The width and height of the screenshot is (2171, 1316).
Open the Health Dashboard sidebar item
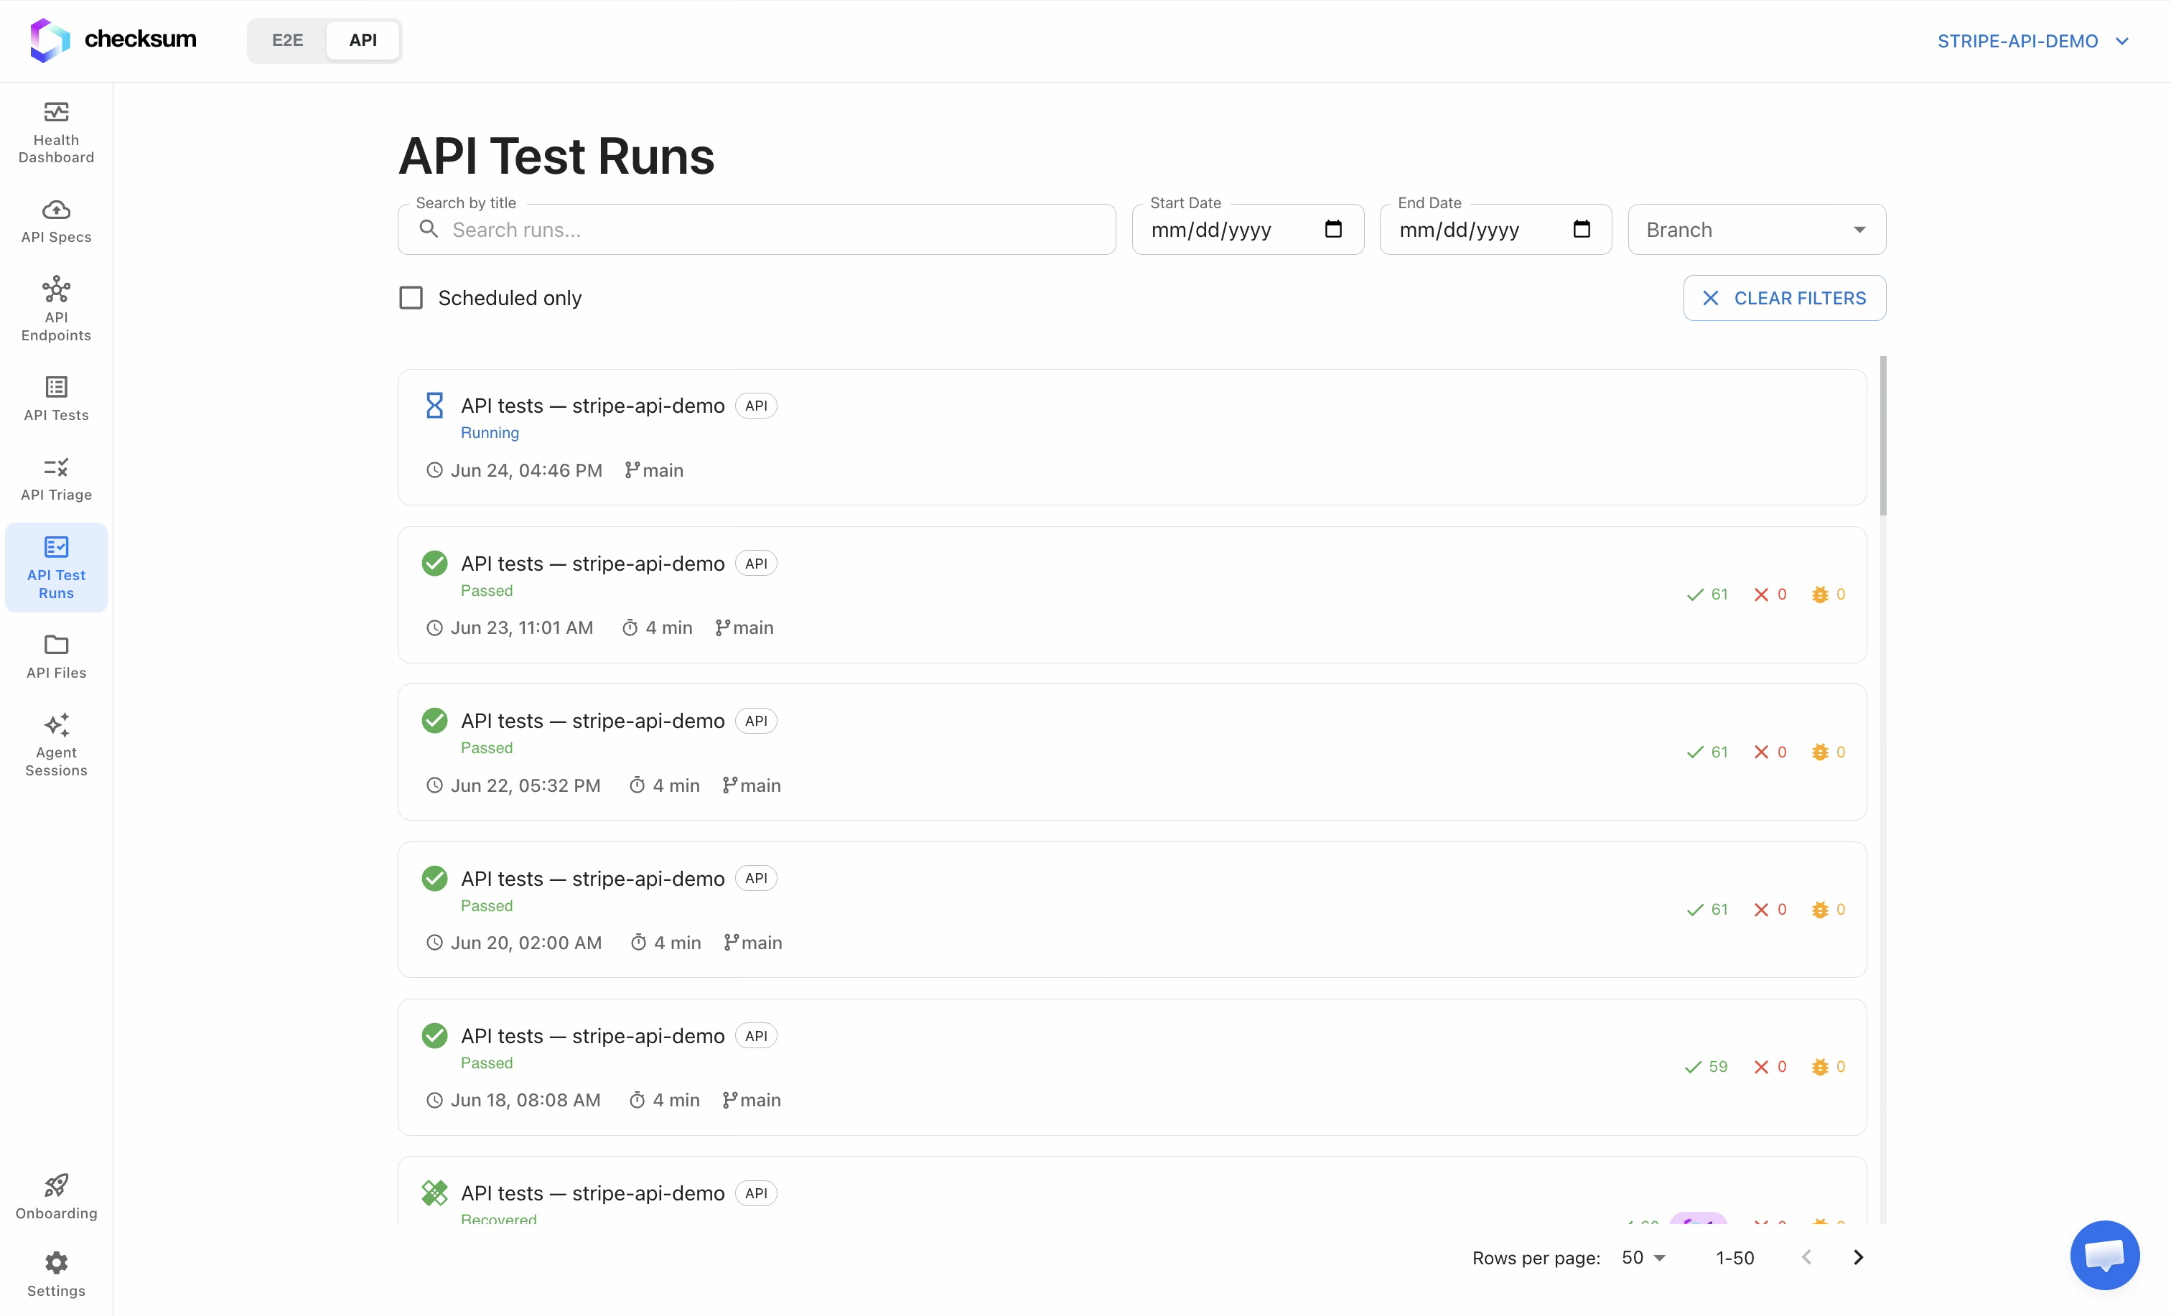click(57, 132)
